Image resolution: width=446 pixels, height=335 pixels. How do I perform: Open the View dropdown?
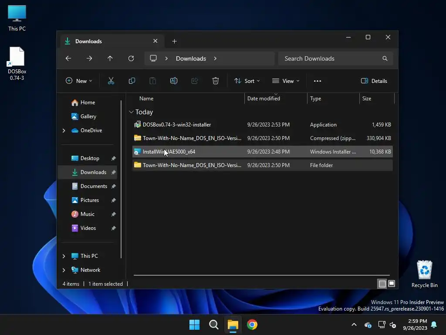coord(286,81)
